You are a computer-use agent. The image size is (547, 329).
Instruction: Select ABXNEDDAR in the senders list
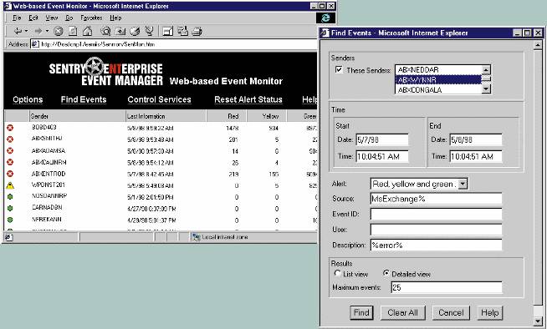(x=438, y=69)
